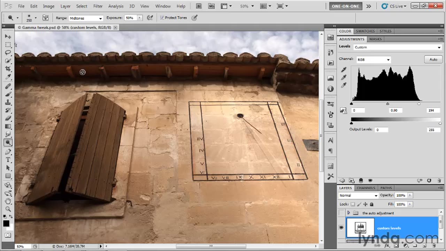Select the Move tool
The width and height of the screenshot is (446, 251).
pos(8,36)
